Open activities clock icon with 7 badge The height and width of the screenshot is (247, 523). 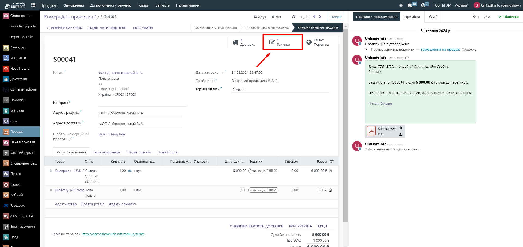click(x=423, y=5)
